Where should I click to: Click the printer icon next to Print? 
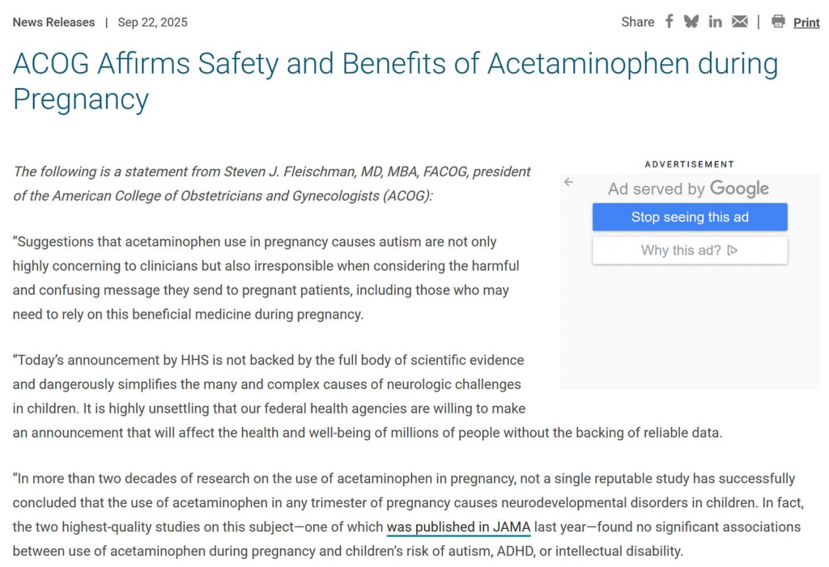(779, 22)
